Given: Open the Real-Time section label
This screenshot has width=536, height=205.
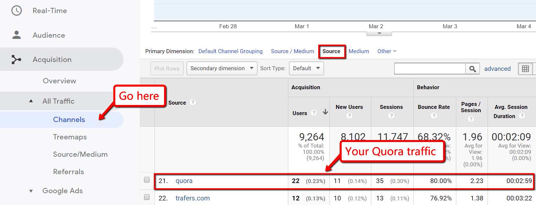Looking at the screenshot, I should [x=50, y=10].
